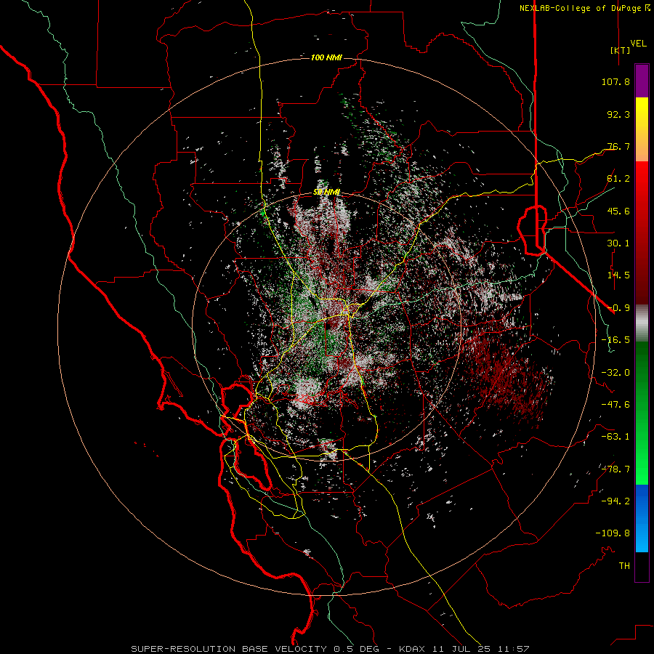Click the -32.0 velocity scale value
This screenshot has height=654, width=654.
point(615,373)
